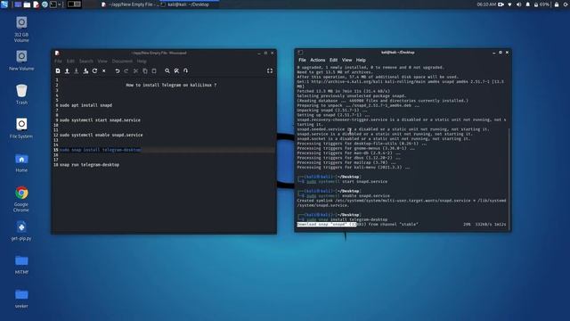Open Mousepad Search menu
The height and width of the screenshot is (321, 570).
point(86,62)
